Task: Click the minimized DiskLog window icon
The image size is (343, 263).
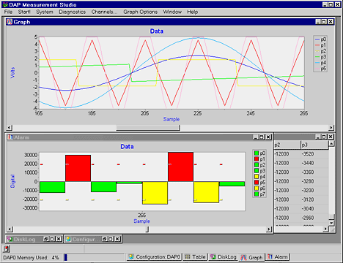Action: click(x=10, y=239)
